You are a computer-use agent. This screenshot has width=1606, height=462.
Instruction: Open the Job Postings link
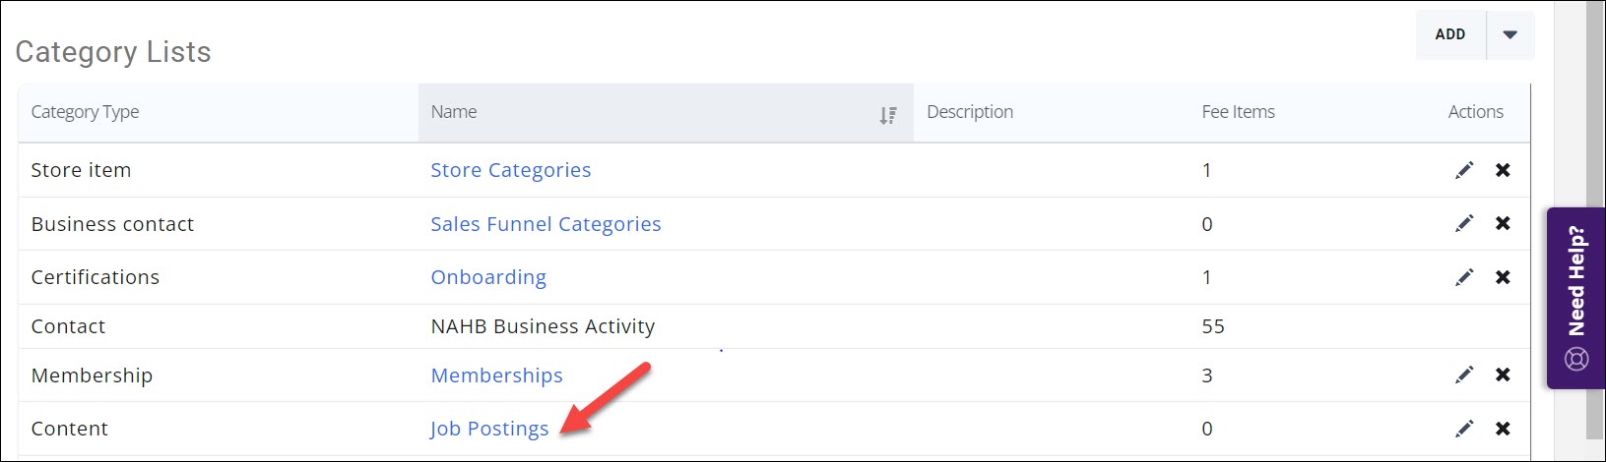click(489, 429)
